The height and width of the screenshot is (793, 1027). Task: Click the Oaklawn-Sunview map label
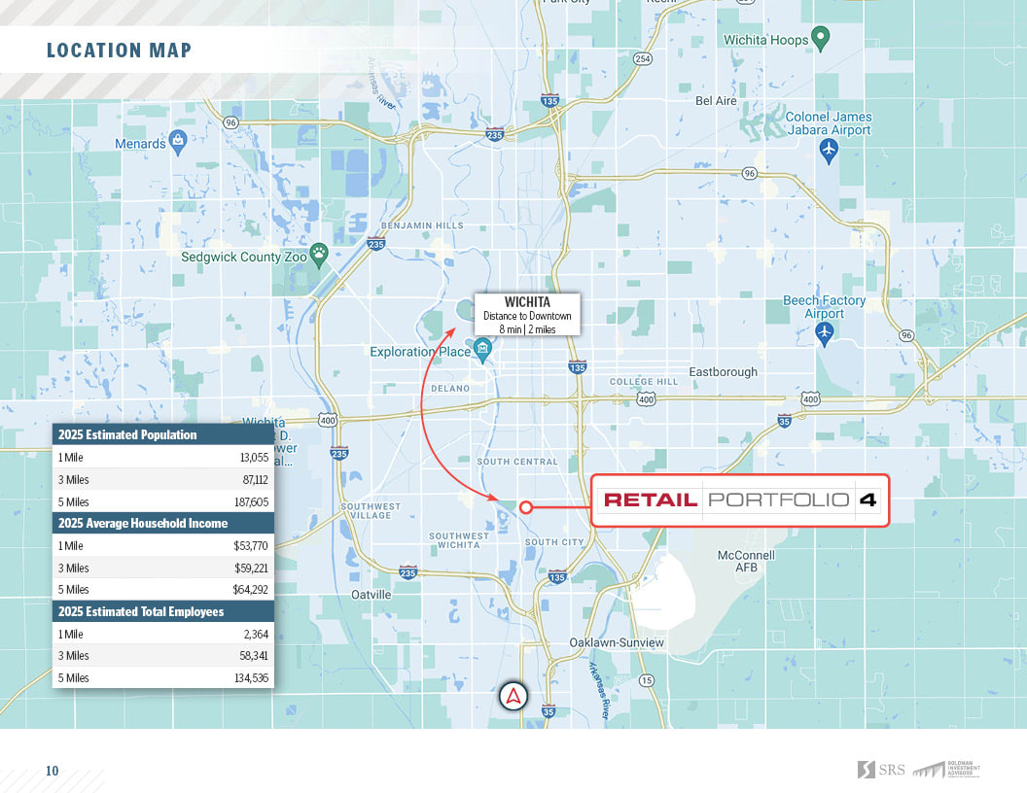(617, 642)
